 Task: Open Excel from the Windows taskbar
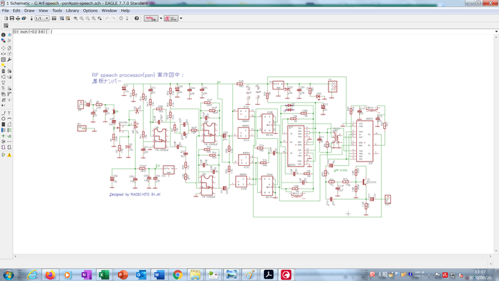[104, 275]
